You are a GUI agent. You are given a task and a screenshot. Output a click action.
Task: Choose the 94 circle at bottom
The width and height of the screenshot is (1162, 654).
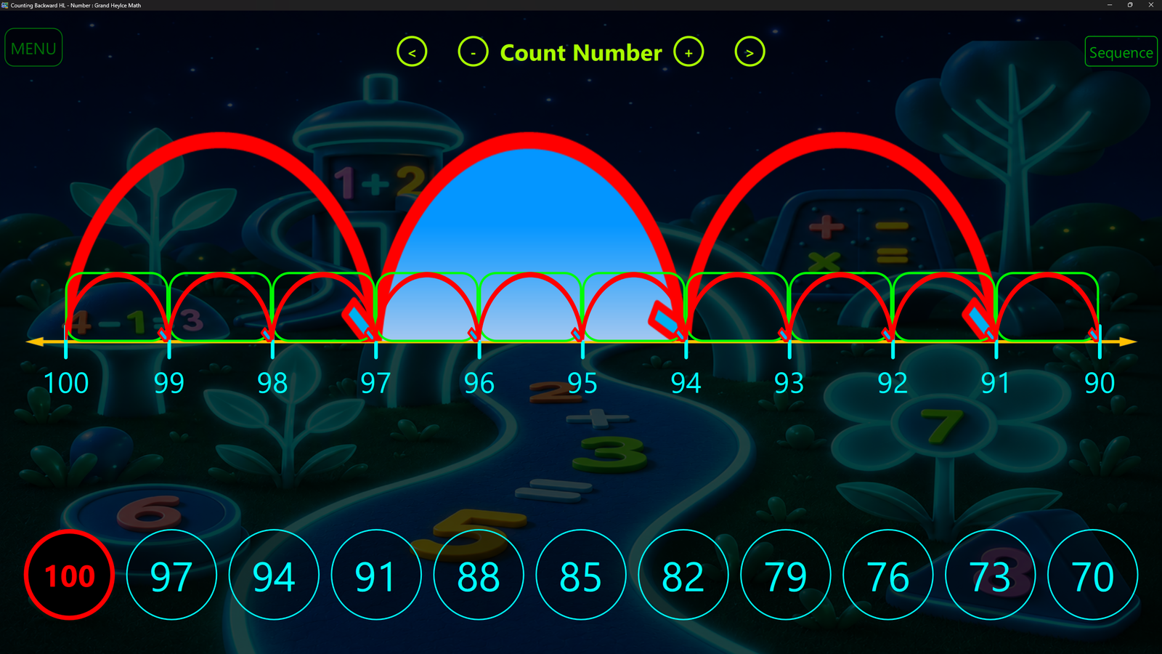[x=274, y=575]
